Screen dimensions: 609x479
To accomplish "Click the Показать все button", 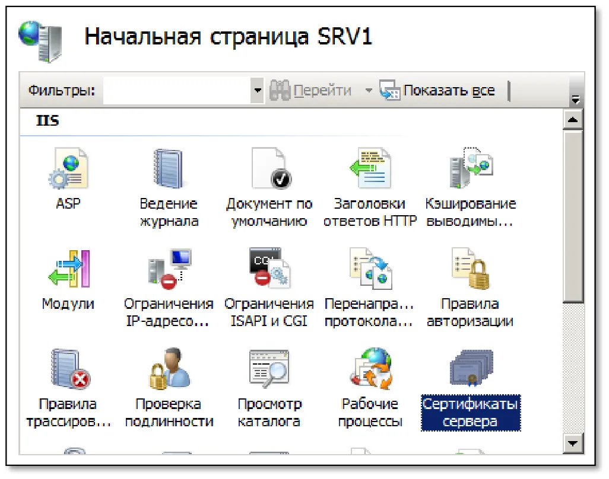I will pos(437,90).
